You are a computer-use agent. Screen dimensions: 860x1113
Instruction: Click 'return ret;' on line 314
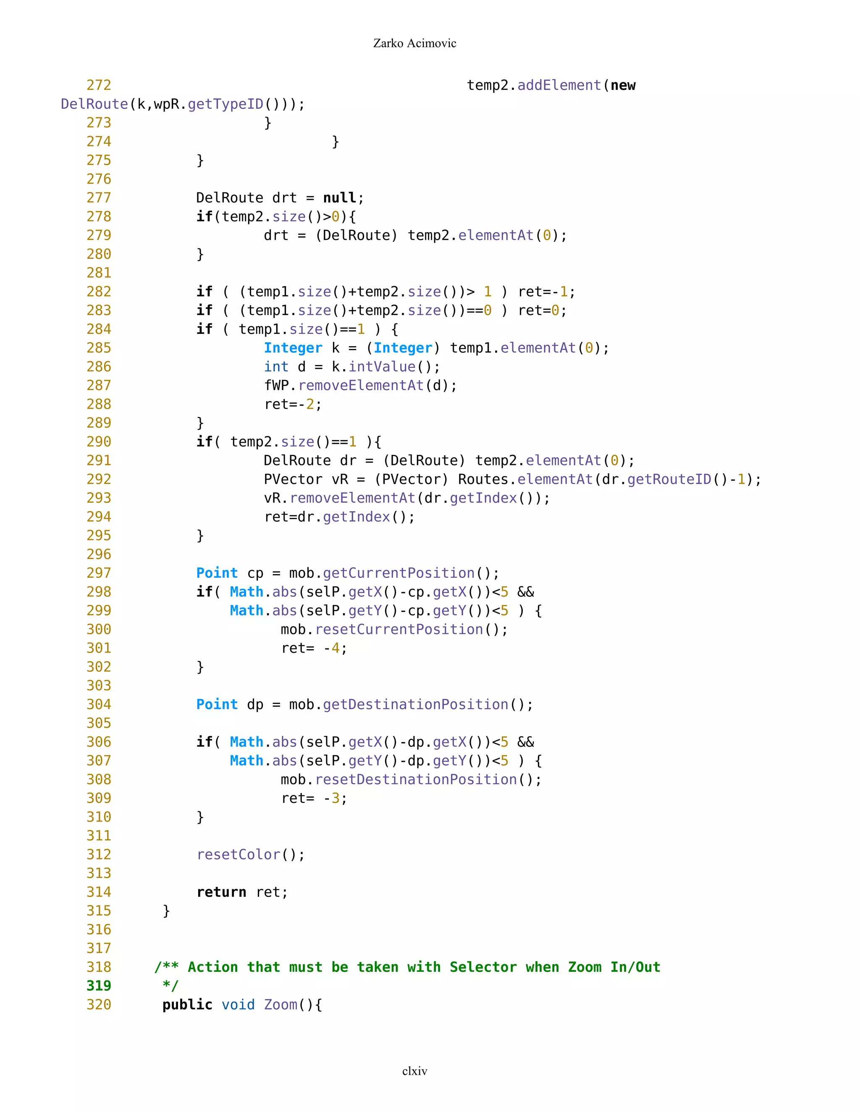click(243, 892)
